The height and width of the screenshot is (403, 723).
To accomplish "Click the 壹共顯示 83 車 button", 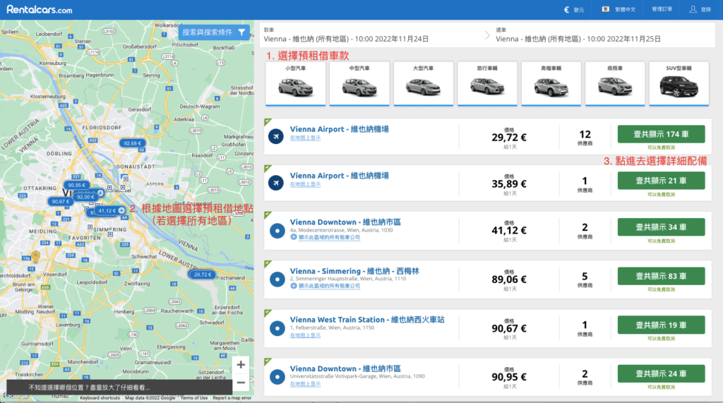I will click(x=661, y=276).
